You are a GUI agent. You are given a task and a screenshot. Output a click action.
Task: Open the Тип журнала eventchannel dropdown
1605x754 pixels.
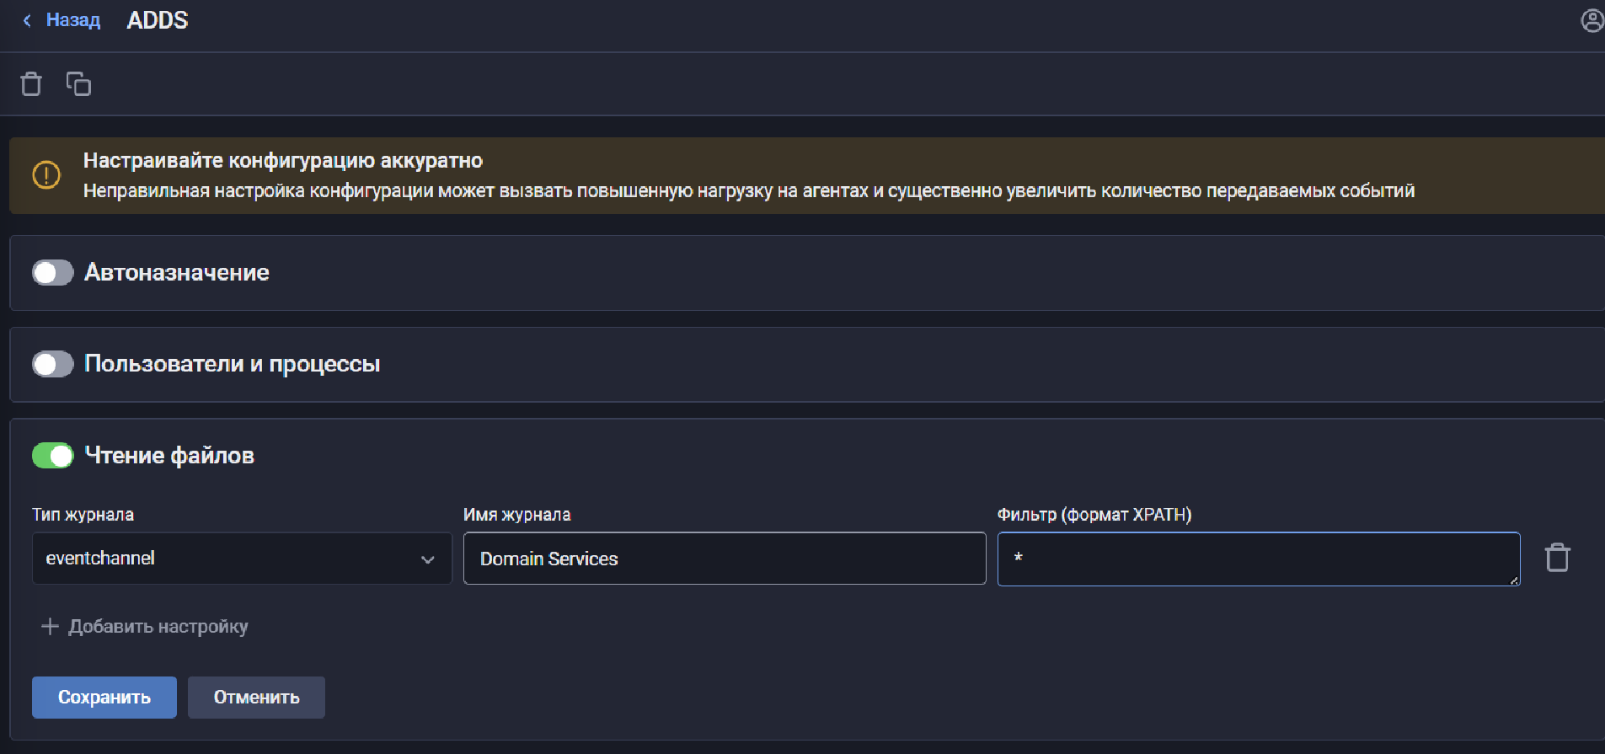pos(242,559)
